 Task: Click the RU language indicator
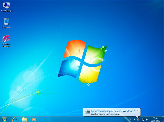130,119
